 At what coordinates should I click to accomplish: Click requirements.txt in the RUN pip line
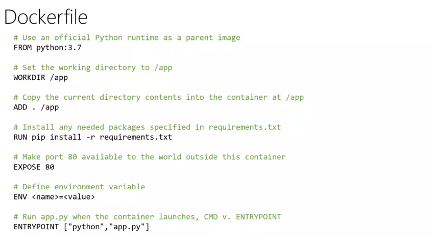[x=136, y=137]
